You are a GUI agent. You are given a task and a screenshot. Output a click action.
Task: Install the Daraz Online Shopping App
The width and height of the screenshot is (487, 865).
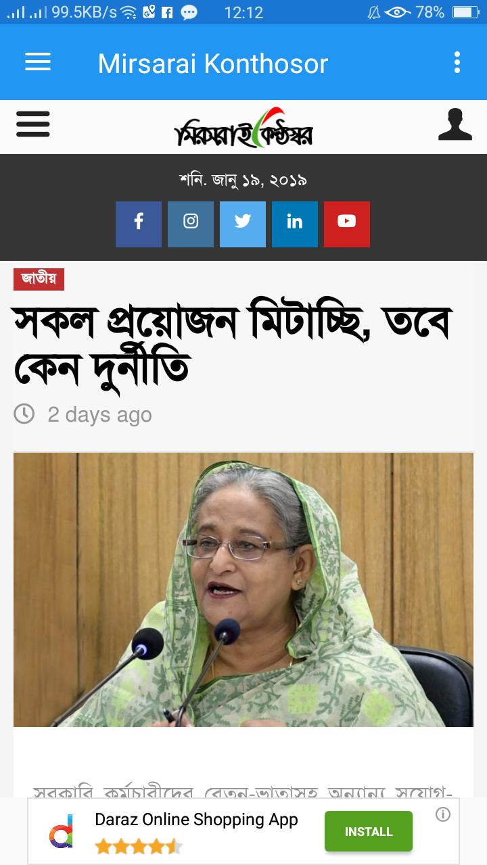coord(369,831)
